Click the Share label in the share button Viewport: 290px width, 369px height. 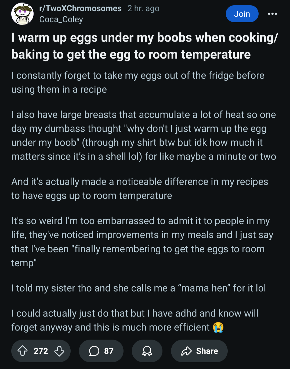coord(207,351)
